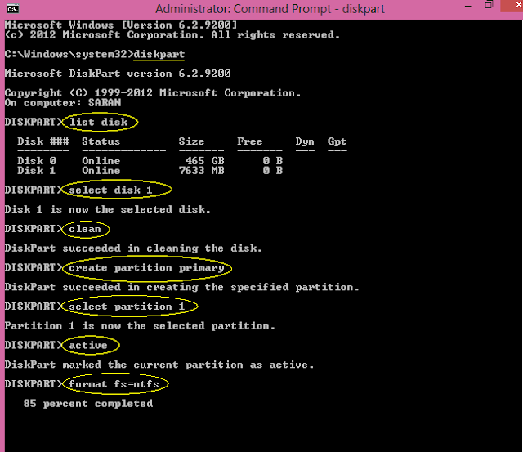
Task: Click the 'active' command
Action: [x=88, y=345]
